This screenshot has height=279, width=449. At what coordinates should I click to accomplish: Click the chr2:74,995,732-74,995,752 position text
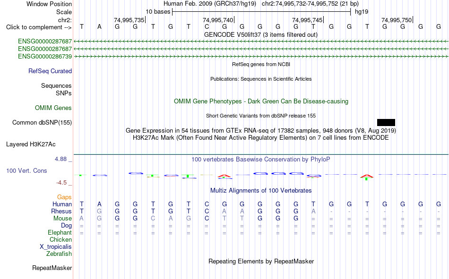(310, 4)
